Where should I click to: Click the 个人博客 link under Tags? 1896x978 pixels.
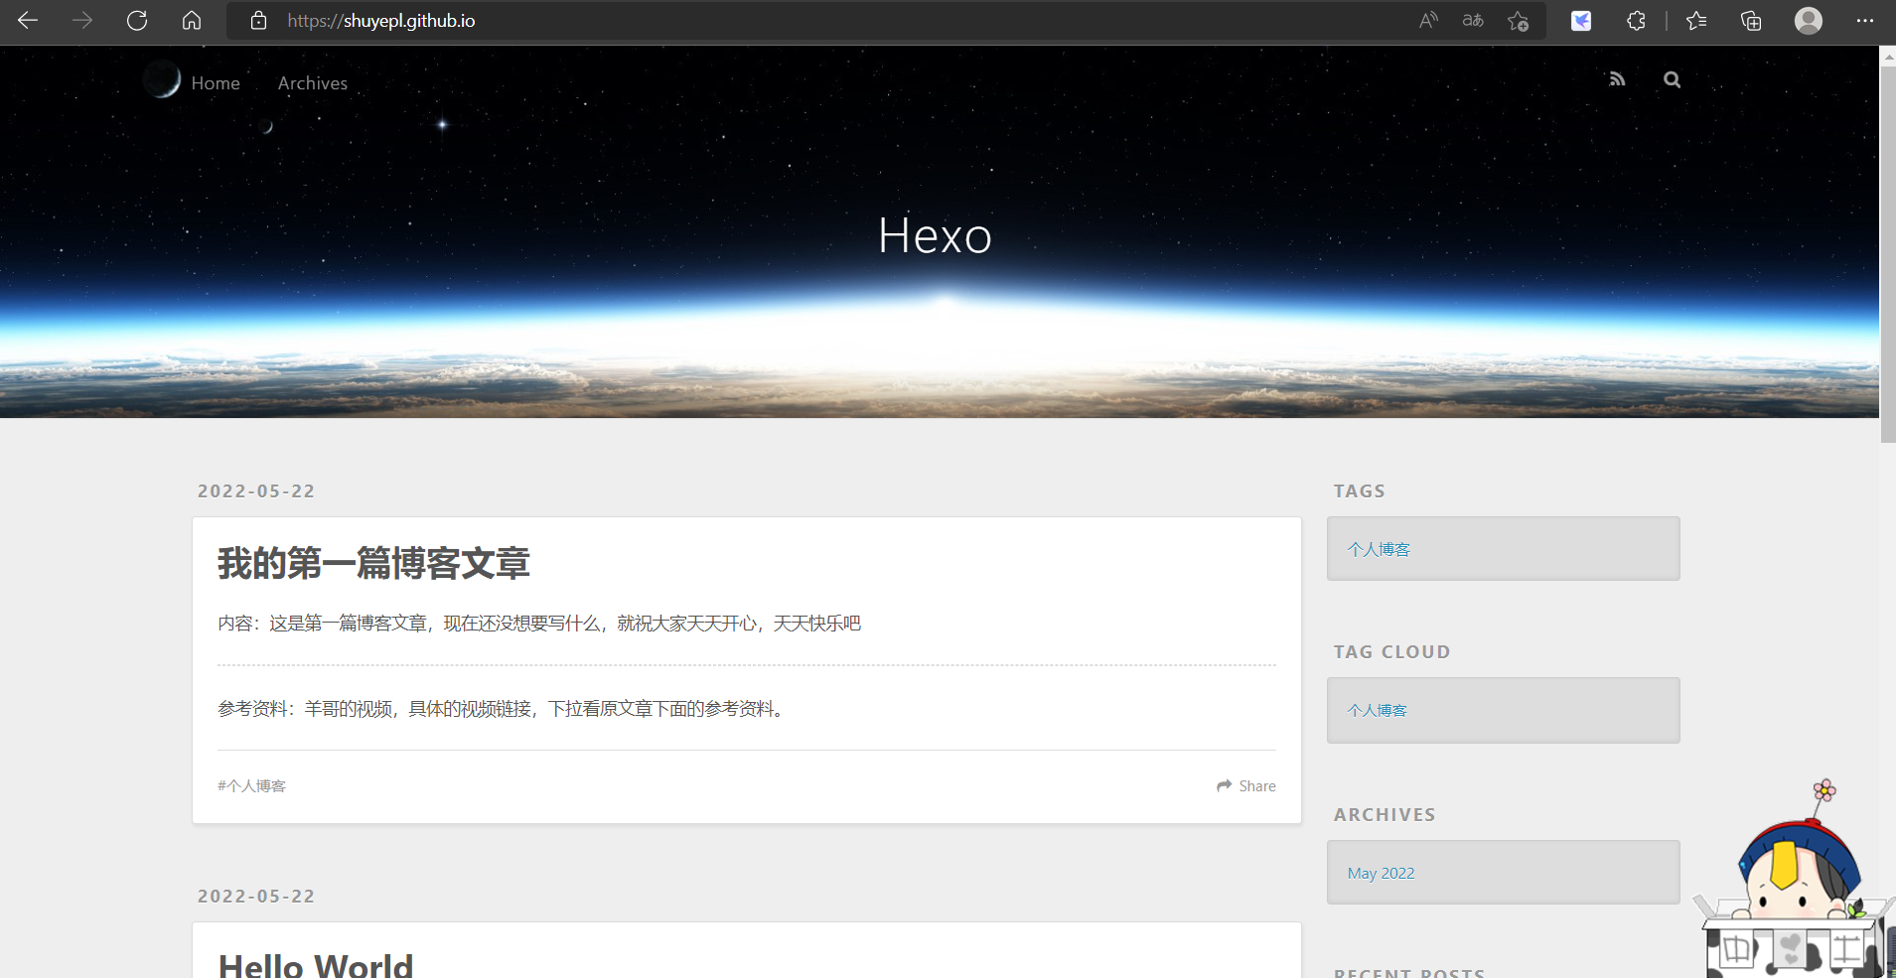tap(1379, 549)
